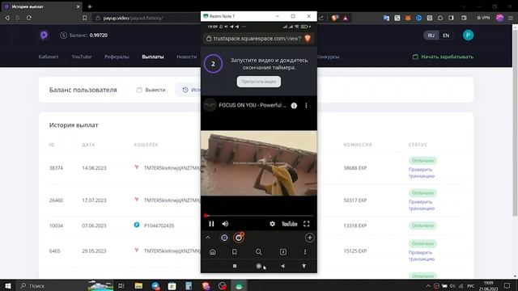
Task: Open phone browser tab count button
Action: pyautogui.click(x=283, y=252)
